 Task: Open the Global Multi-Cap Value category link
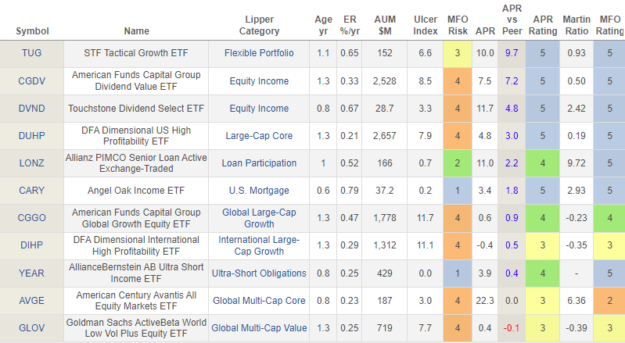coord(259,327)
